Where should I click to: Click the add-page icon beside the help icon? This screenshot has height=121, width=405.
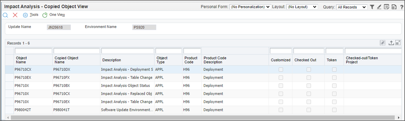point(394,7)
